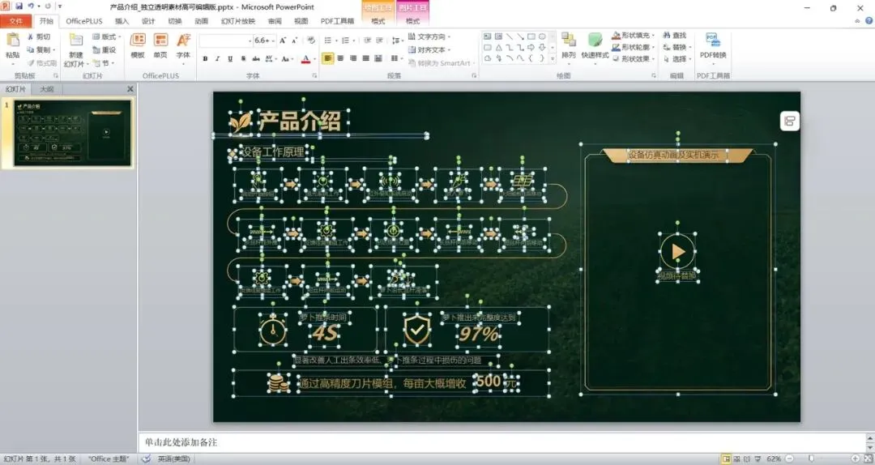Switch to the OfficePLUS ribbon tab

(x=83, y=20)
